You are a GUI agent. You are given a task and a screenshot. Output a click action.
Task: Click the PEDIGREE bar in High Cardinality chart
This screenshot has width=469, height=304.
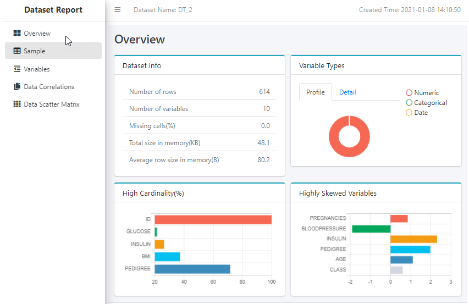pos(192,269)
